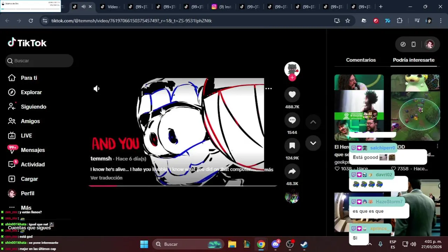Viewport: 448px width, 252px height.
Task: Expand the description with más
Action: click(x=269, y=169)
